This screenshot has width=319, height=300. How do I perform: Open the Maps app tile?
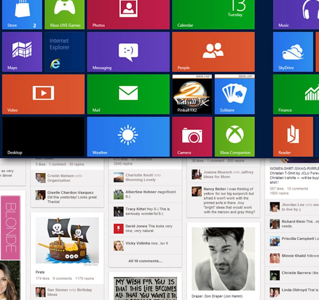(22, 52)
